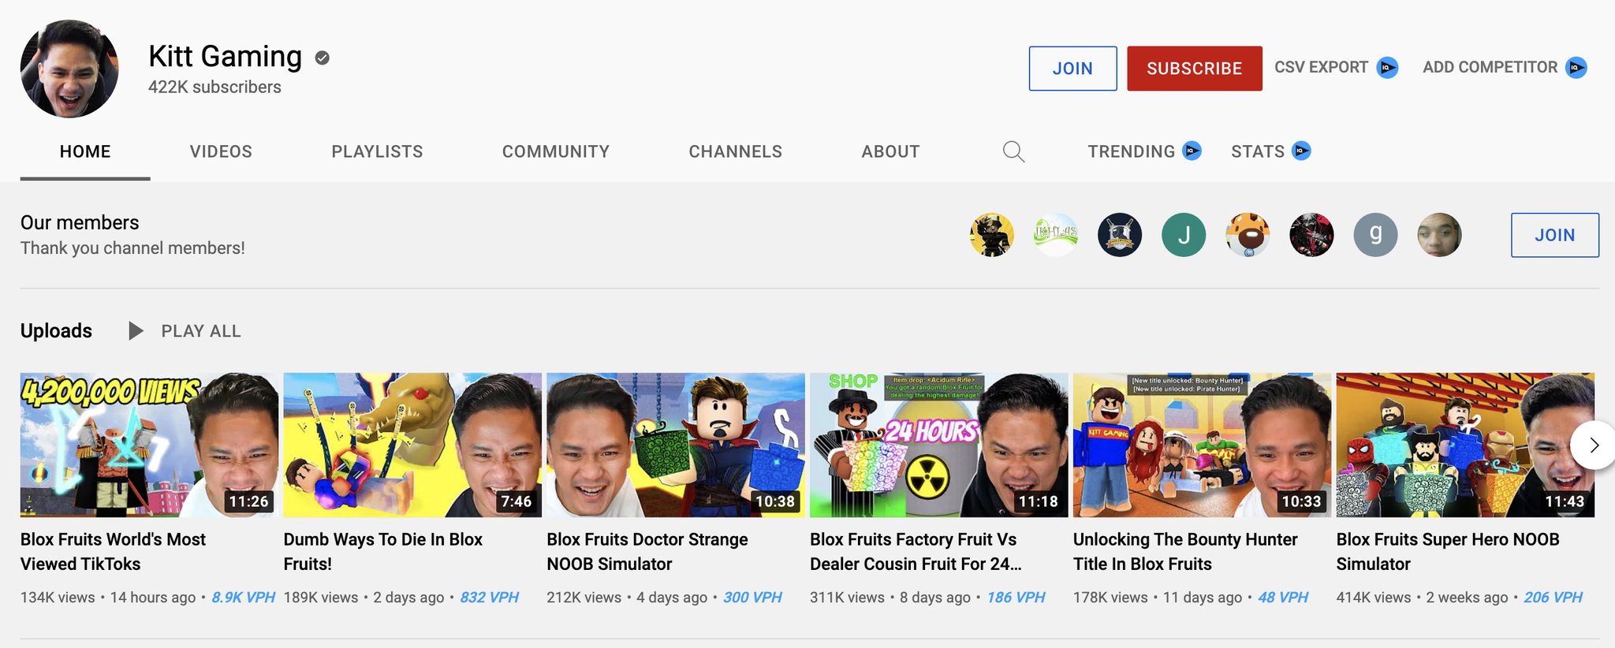Click title 'Blox Fruits Factory Fruit Vs Dealer Cousin'

pos(916,552)
